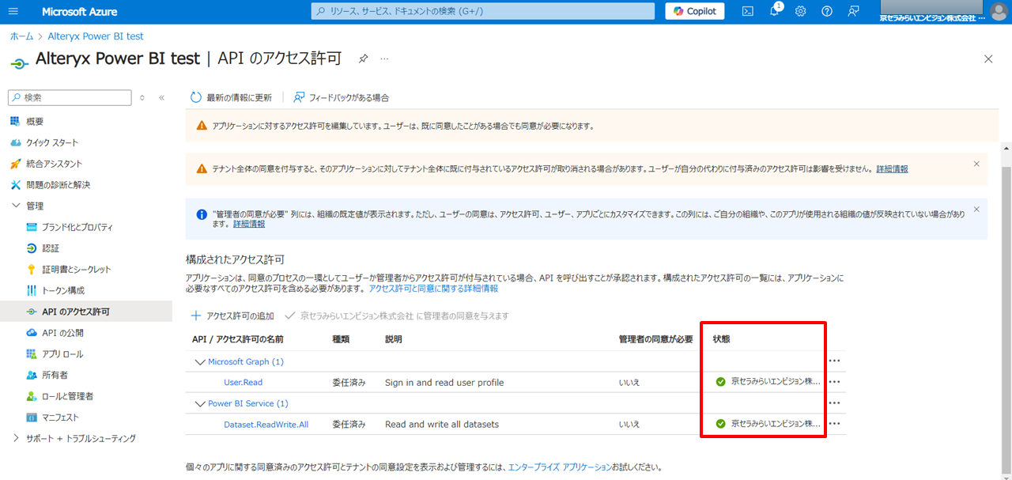Click the granted status of User.Read row
Image resolution: width=1012 pixels, height=480 pixels.
(x=768, y=382)
